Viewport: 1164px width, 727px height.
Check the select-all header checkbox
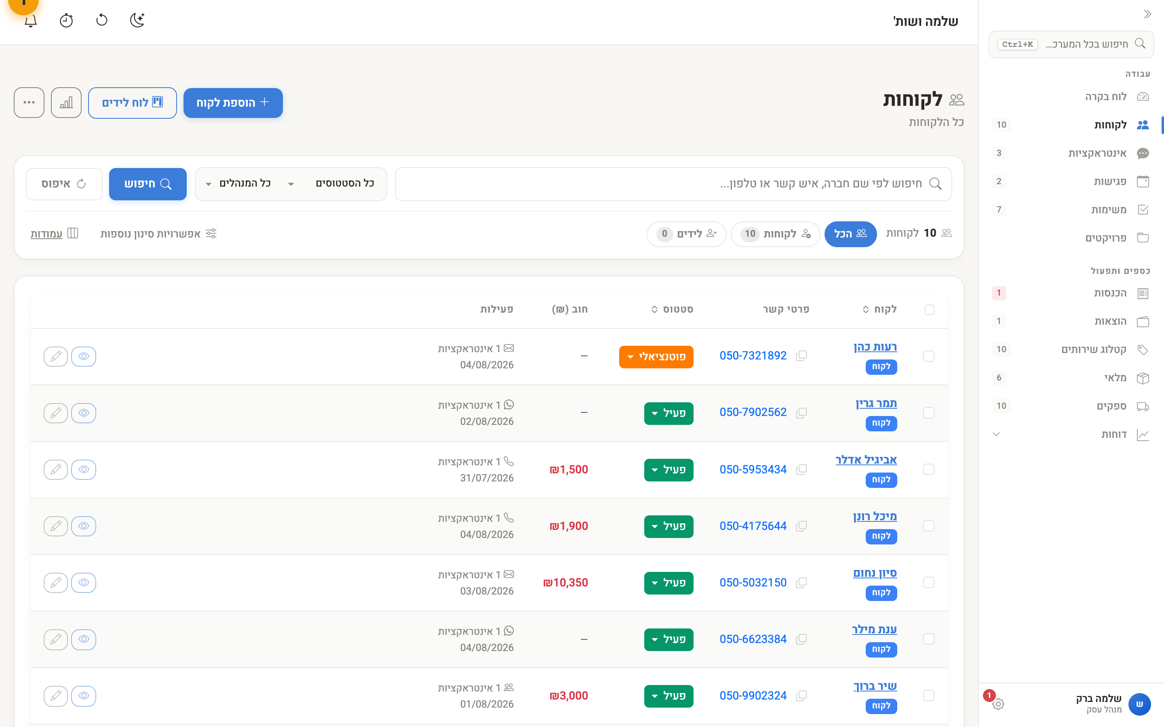[929, 310]
